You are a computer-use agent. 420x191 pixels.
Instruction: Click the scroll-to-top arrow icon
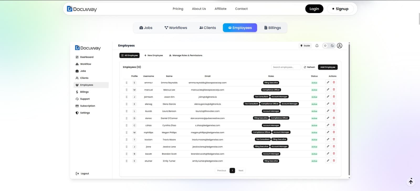[x=411, y=182]
